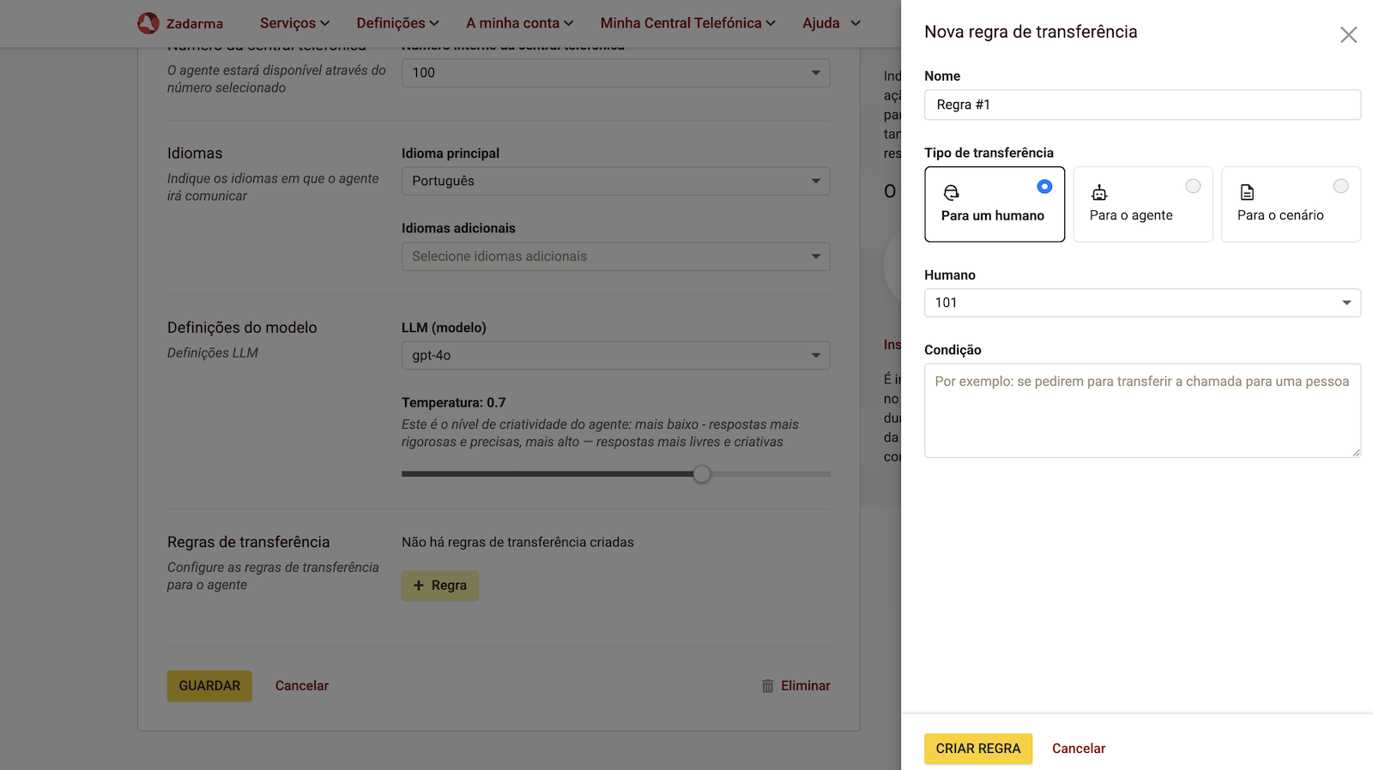The image size is (1373, 770).
Task: Open the Humano dropdown showing 101
Action: coord(1141,303)
